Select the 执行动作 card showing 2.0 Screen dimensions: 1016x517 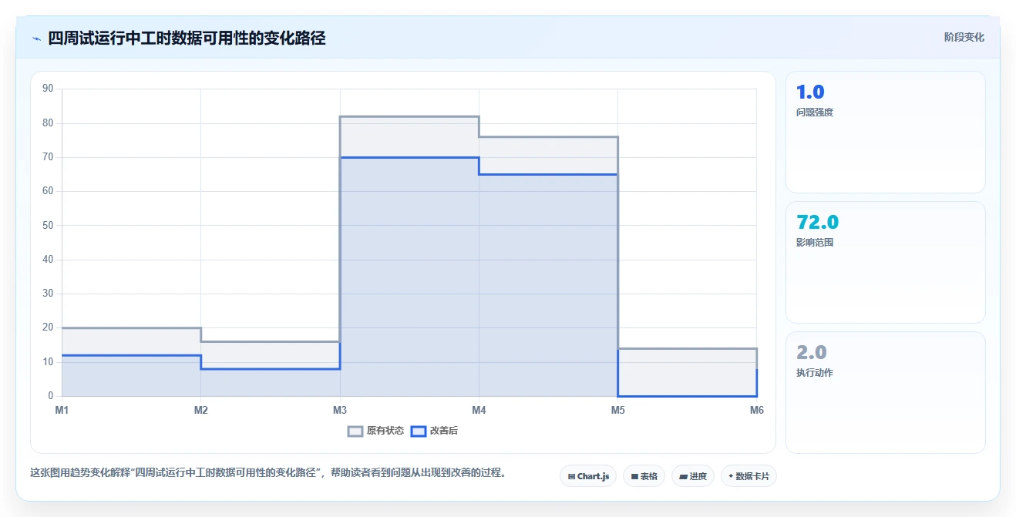[885, 392]
